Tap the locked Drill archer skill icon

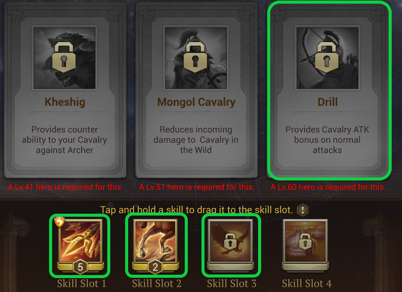point(327,58)
